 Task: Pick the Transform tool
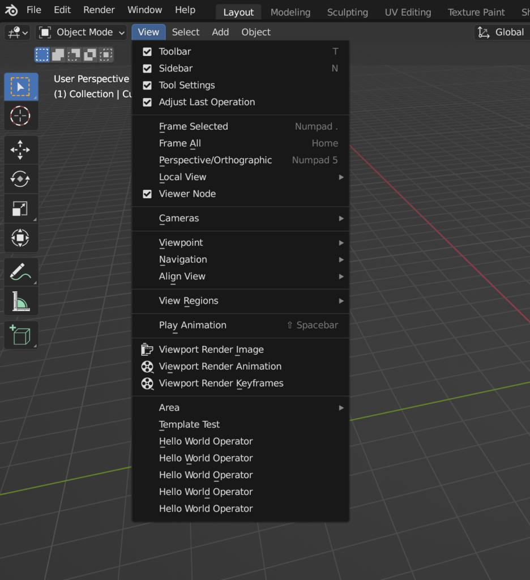[20, 237]
